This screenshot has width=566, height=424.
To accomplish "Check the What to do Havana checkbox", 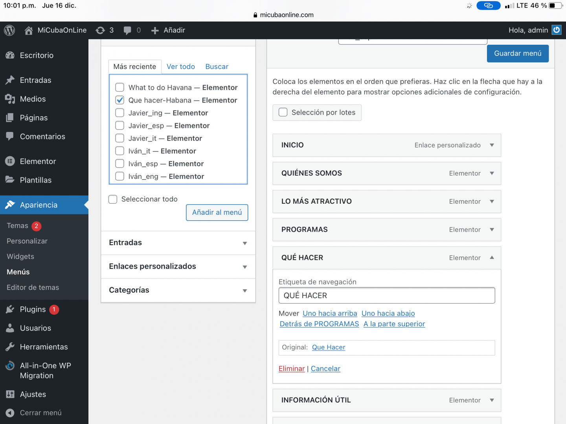I will tap(120, 87).
